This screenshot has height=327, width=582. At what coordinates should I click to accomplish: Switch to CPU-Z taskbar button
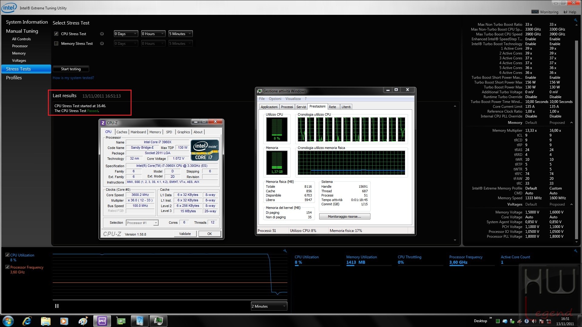pyautogui.click(x=102, y=321)
